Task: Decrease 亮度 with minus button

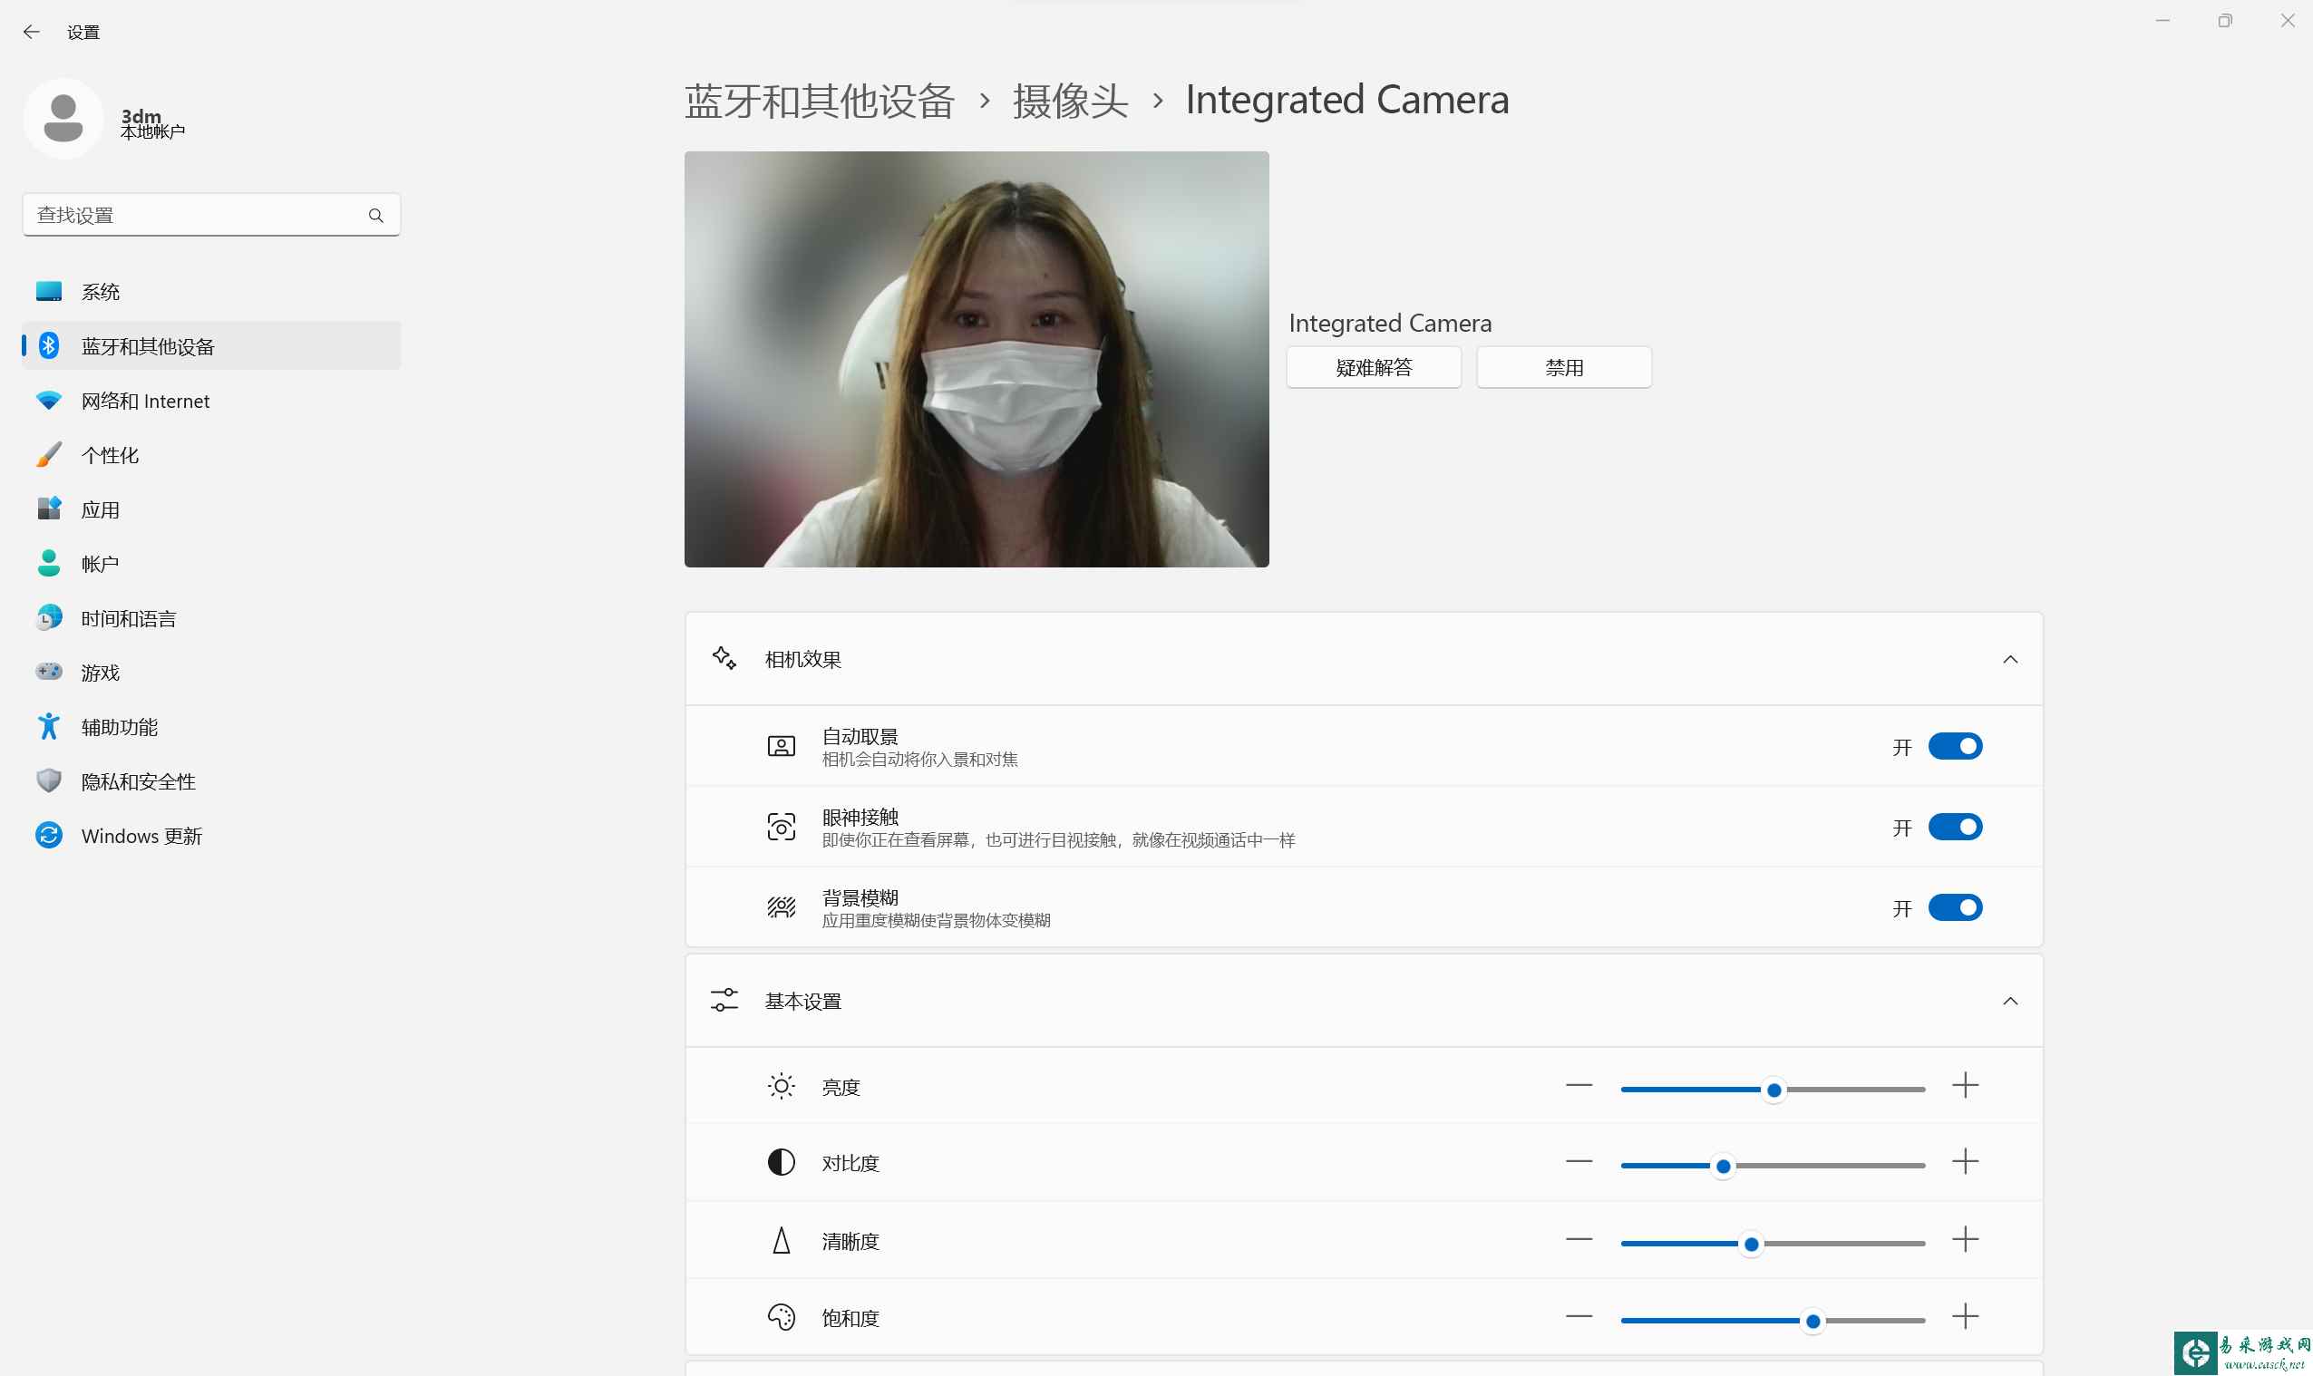Action: (x=1578, y=1085)
